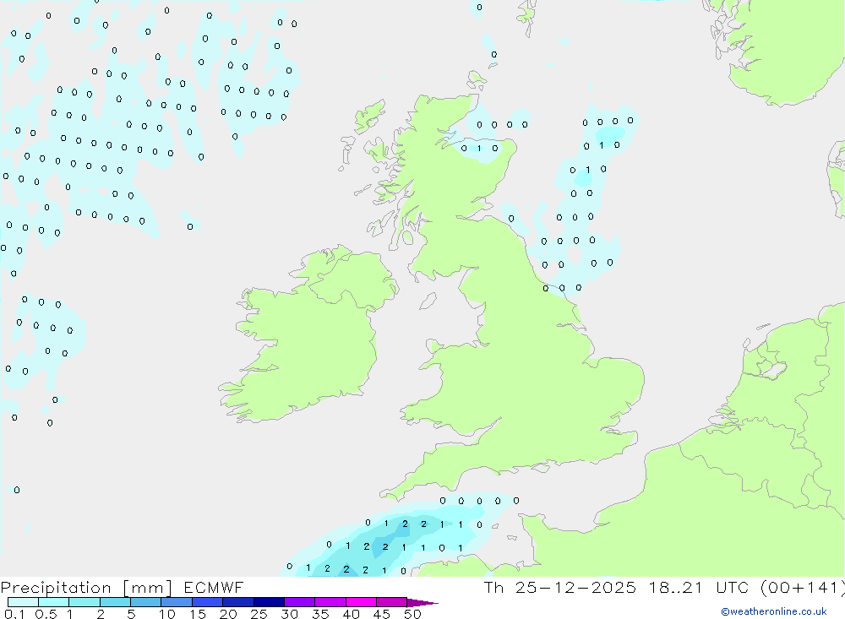Click the 45–50 mm legend color box
This screenshot has height=619, width=845.
(392, 602)
